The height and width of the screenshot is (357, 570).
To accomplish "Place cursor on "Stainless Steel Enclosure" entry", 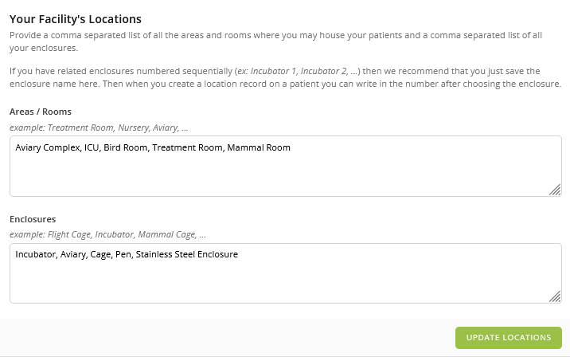I will click(187, 254).
